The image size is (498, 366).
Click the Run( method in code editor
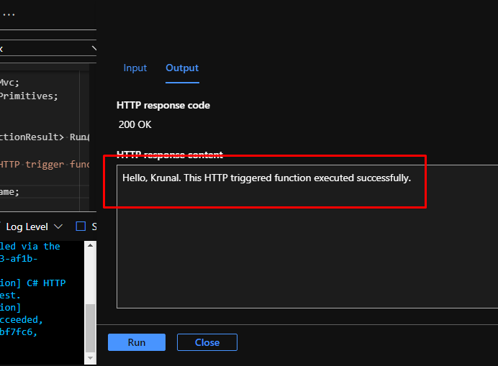79,137
